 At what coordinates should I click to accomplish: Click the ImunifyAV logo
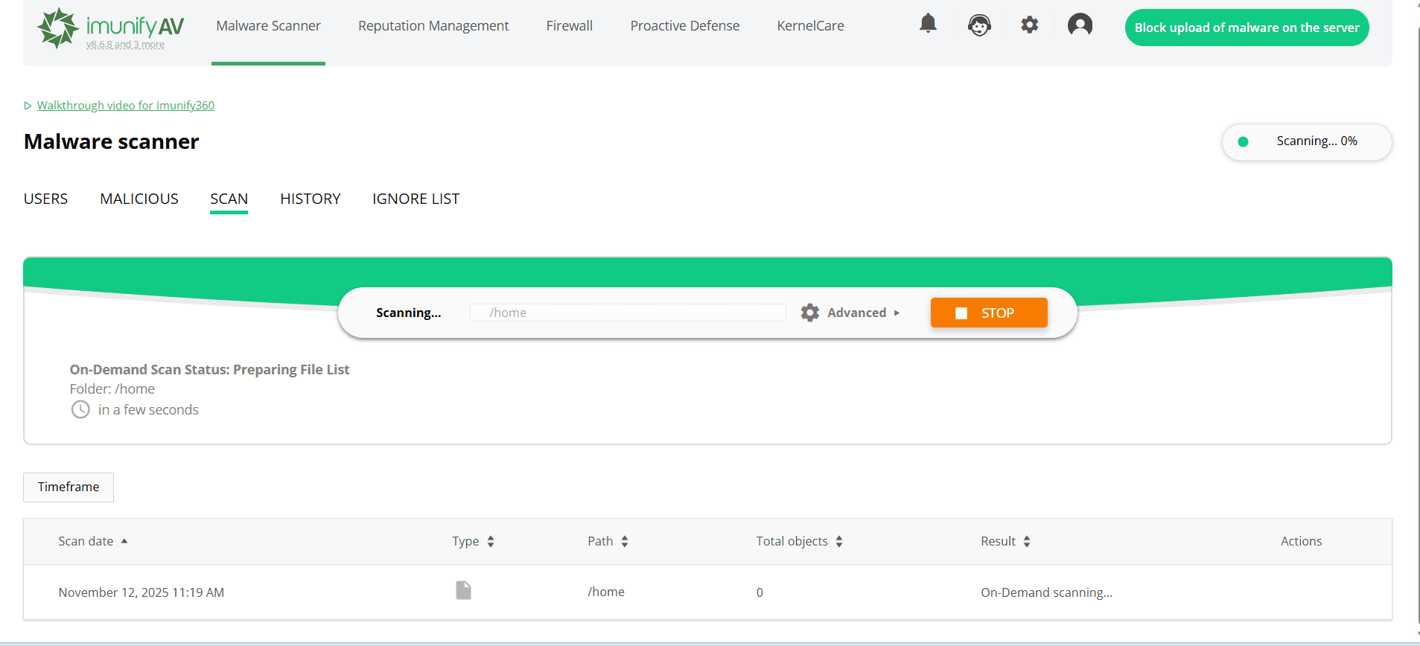click(x=110, y=28)
